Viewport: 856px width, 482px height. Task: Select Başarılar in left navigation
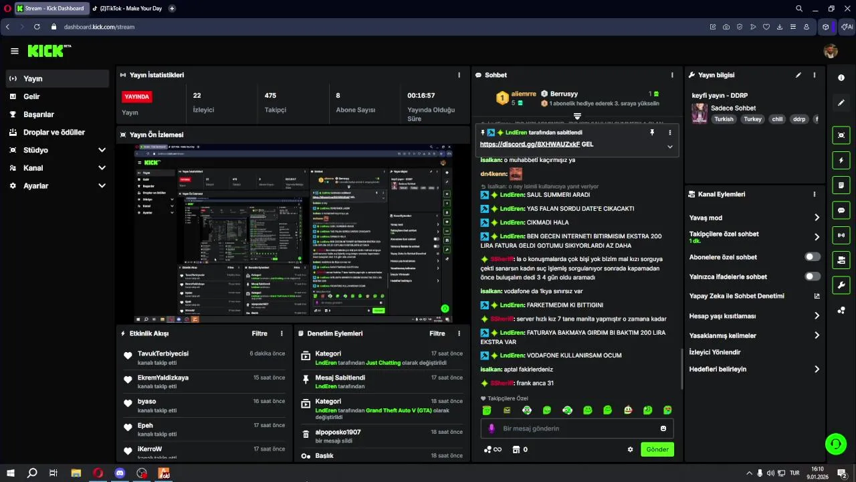[x=57, y=114]
